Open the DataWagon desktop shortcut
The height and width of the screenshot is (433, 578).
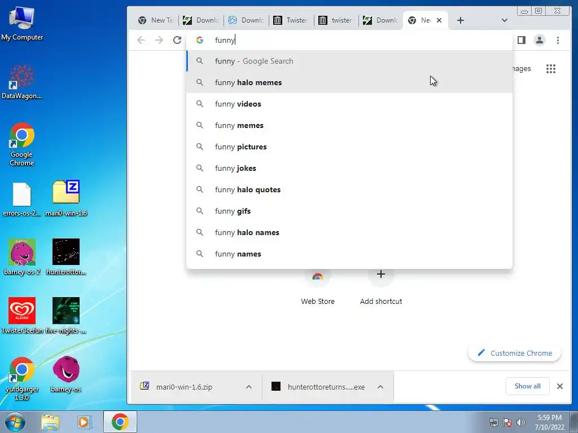click(x=22, y=82)
